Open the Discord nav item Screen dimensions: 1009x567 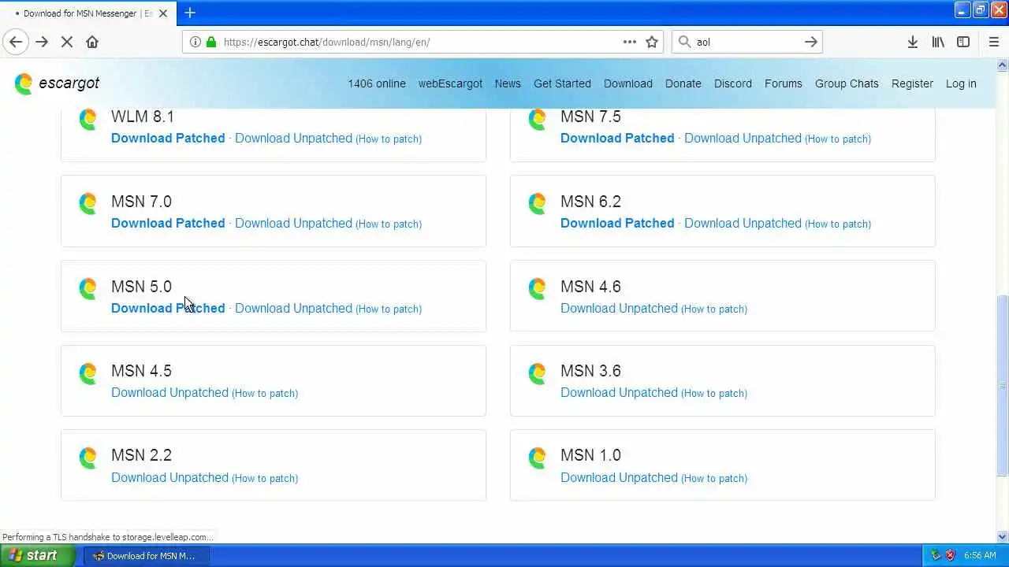pyautogui.click(x=733, y=83)
